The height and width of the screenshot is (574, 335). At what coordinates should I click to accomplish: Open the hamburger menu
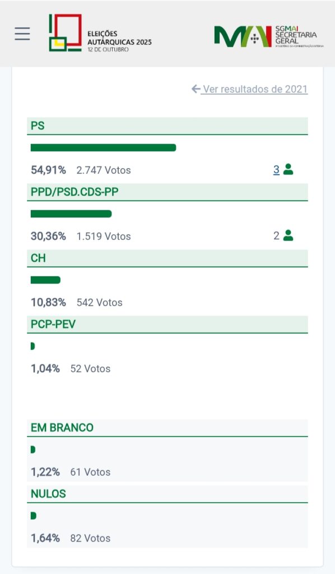pyautogui.click(x=22, y=34)
